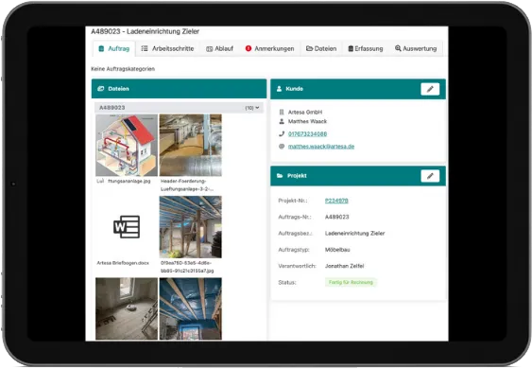The width and height of the screenshot is (532, 369).
Task: Email matthes.waack@artesa.de
Action: [321, 147]
